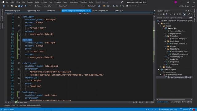Screen dimensions: 197x111
Task: Click the Visual Studio logo icon
Action: pyautogui.click(x=3, y=2)
